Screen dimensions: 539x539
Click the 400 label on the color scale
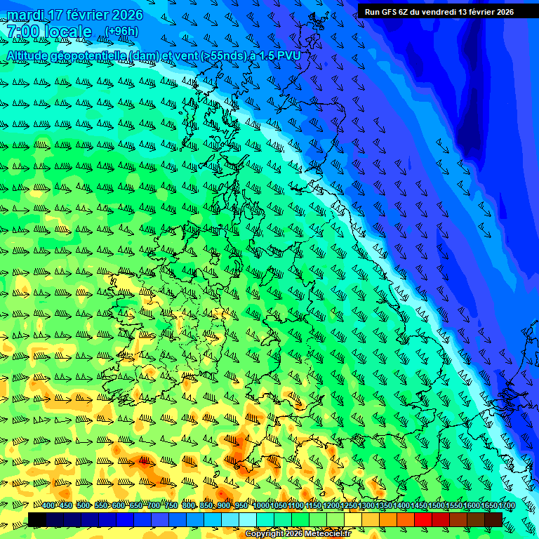pos(48,505)
